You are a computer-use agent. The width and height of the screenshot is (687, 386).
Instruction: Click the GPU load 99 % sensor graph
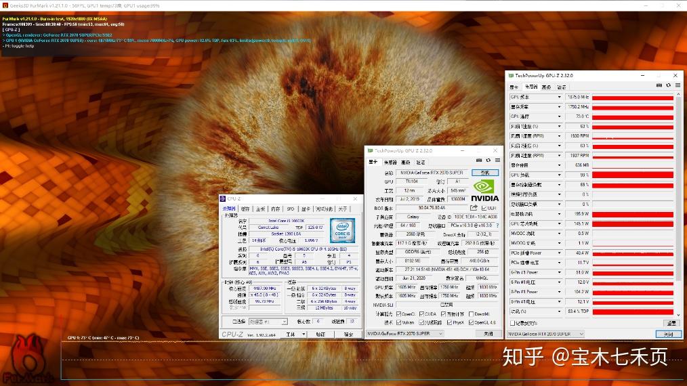(x=633, y=175)
